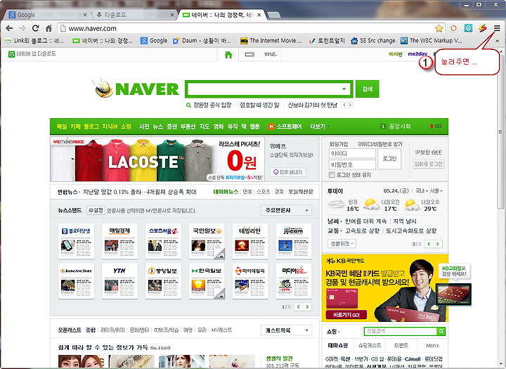Click the 회원가입 link
506x369 pixels.
point(339,144)
